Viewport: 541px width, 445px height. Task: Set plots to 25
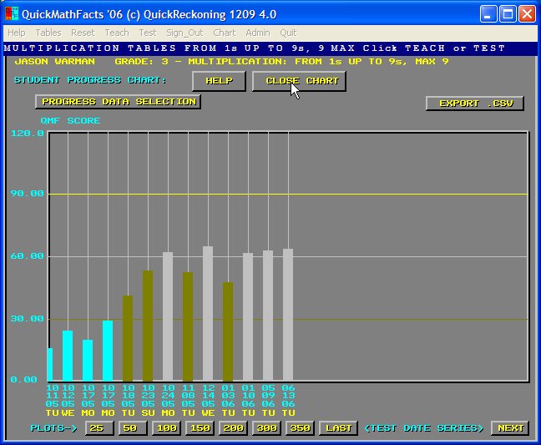pos(99,428)
